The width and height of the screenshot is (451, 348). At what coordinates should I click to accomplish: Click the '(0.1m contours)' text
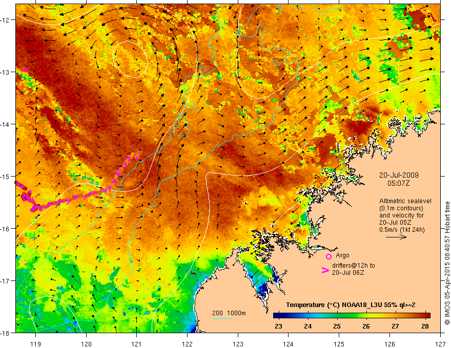click(401, 208)
